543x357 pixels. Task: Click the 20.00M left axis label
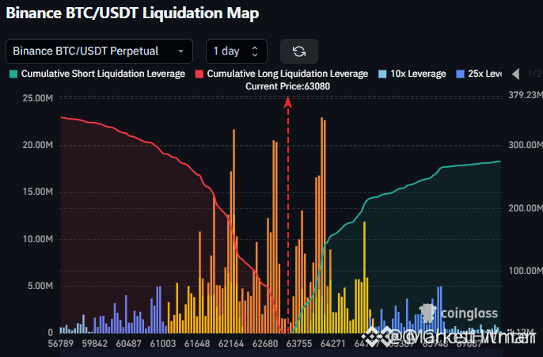[x=38, y=145]
